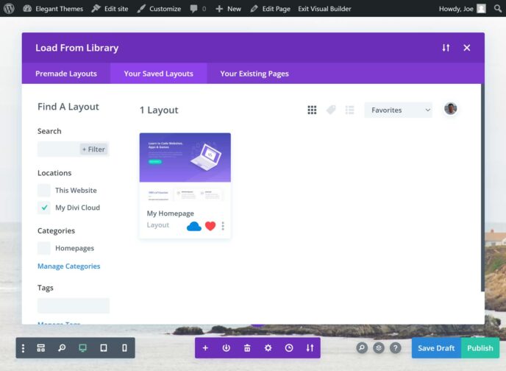Open the comments bubble in admin bar
The height and width of the screenshot is (371, 506).
pyautogui.click(x=198, y=9)
